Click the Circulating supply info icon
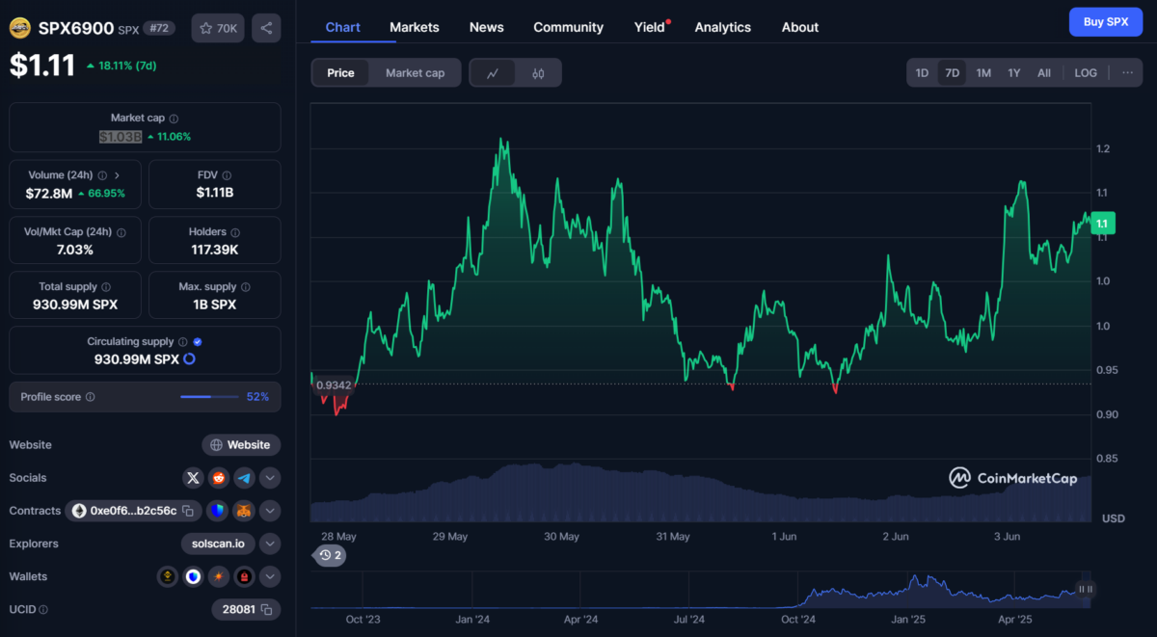The width and height of the screenshot is (1157, 637). (183, 342)
